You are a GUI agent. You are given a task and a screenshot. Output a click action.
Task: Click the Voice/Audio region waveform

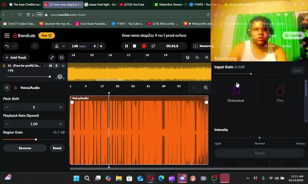click(x=139, y=132)
